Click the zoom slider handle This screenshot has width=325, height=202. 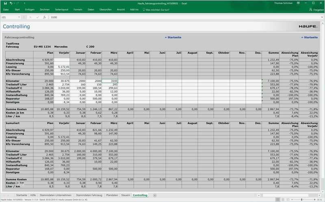tap(302, 200)
